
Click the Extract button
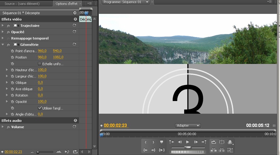coord(222,150)
